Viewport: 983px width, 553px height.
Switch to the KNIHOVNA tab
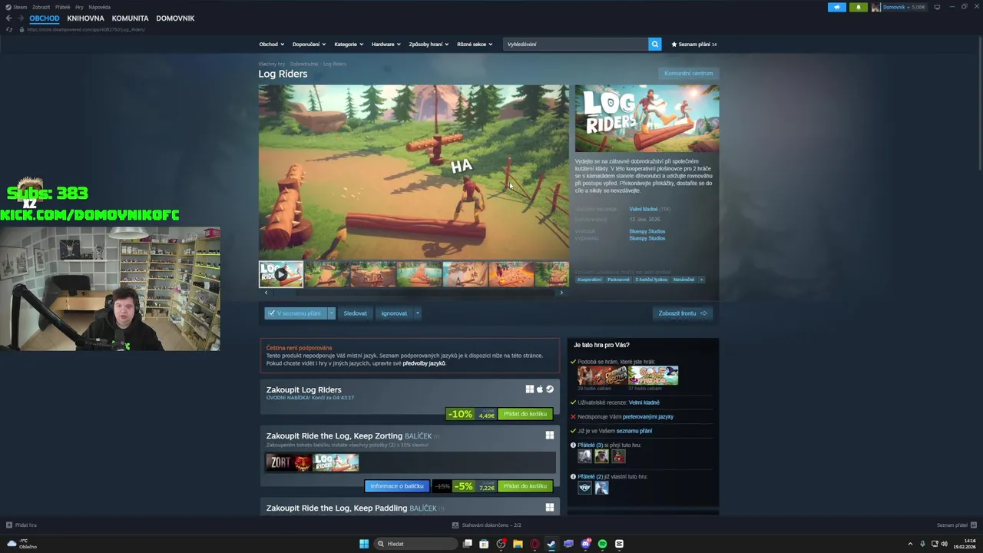(x=85, y=18)
